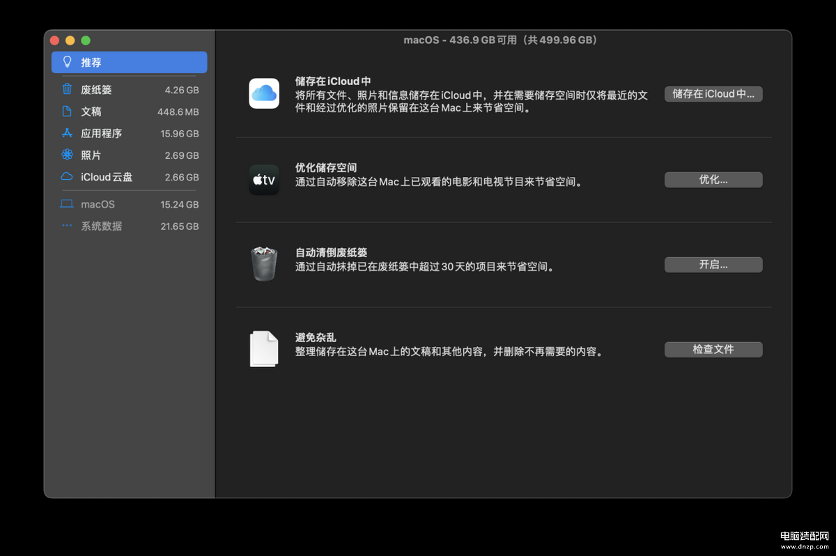Select the 推荐 sidebar item
The height and width of the screenshot is (556, 836).
click(x=129, y=62)
